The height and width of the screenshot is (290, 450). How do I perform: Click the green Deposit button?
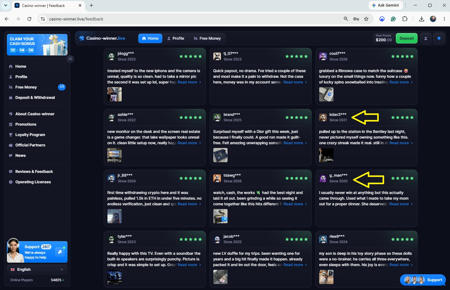coord(407,38)
